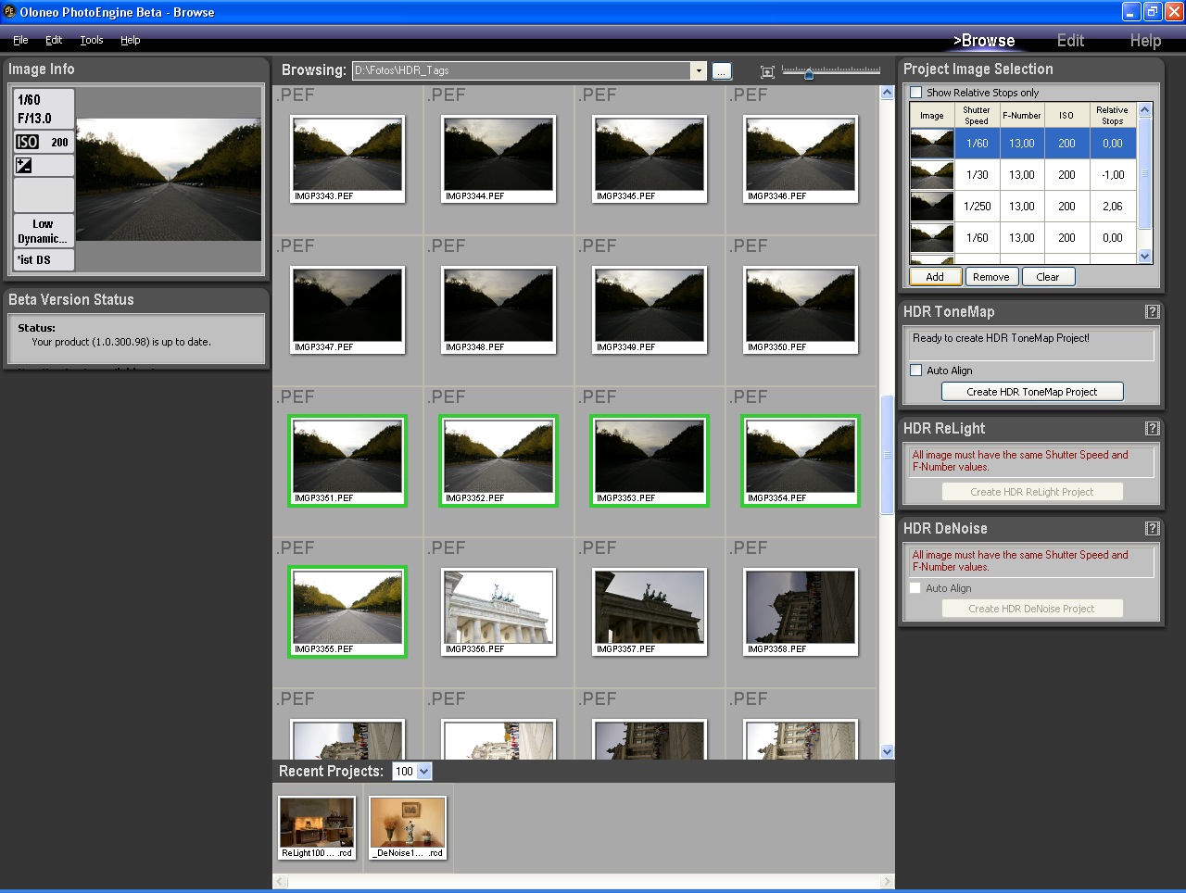
Task: Click the PhotoEngine icon in the title bar
Action: click(10, 12)
